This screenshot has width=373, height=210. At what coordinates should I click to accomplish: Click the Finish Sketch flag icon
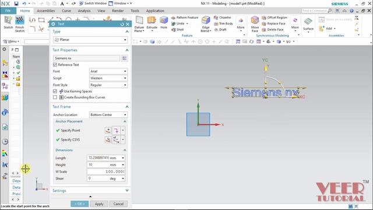[20, 20]
